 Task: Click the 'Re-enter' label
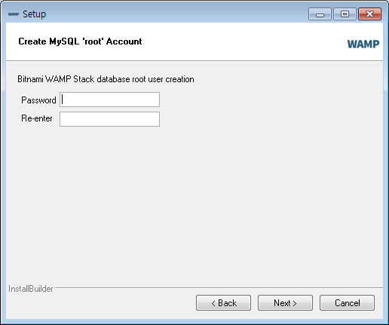click(37, 118)
